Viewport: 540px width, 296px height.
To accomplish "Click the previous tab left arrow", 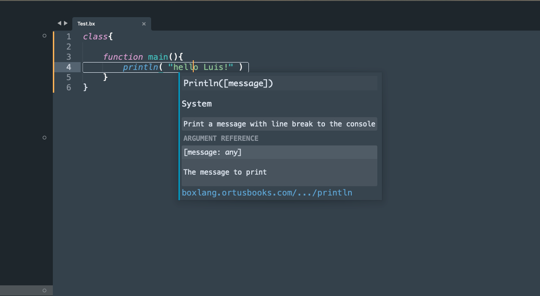I will coord(59,23).
